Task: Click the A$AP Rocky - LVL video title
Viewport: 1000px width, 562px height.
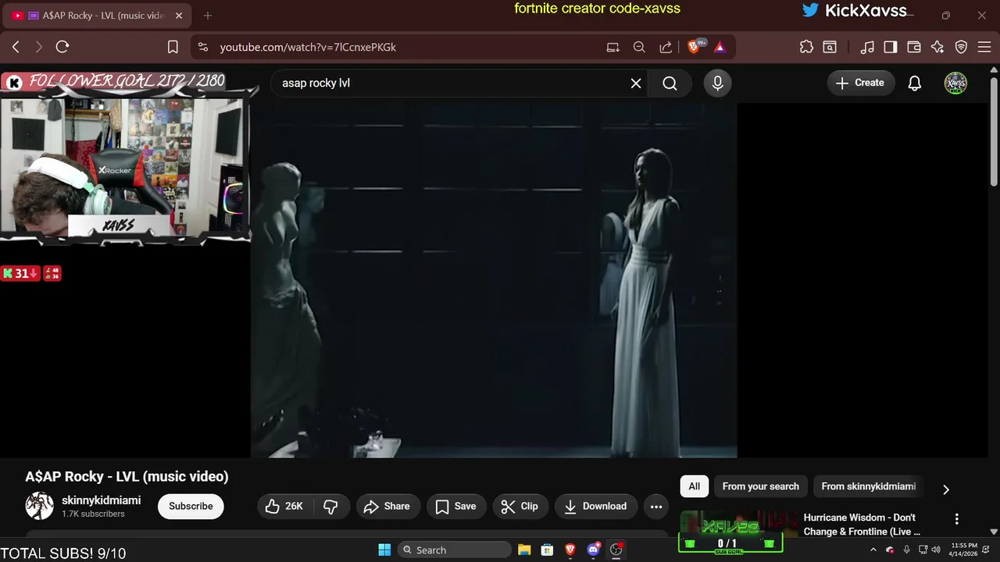Action: click(127, 476)
